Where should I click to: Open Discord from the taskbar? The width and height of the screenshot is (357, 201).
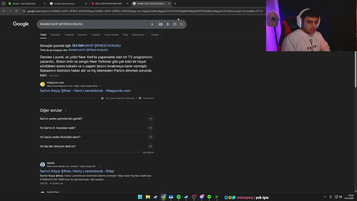point(202,197)
